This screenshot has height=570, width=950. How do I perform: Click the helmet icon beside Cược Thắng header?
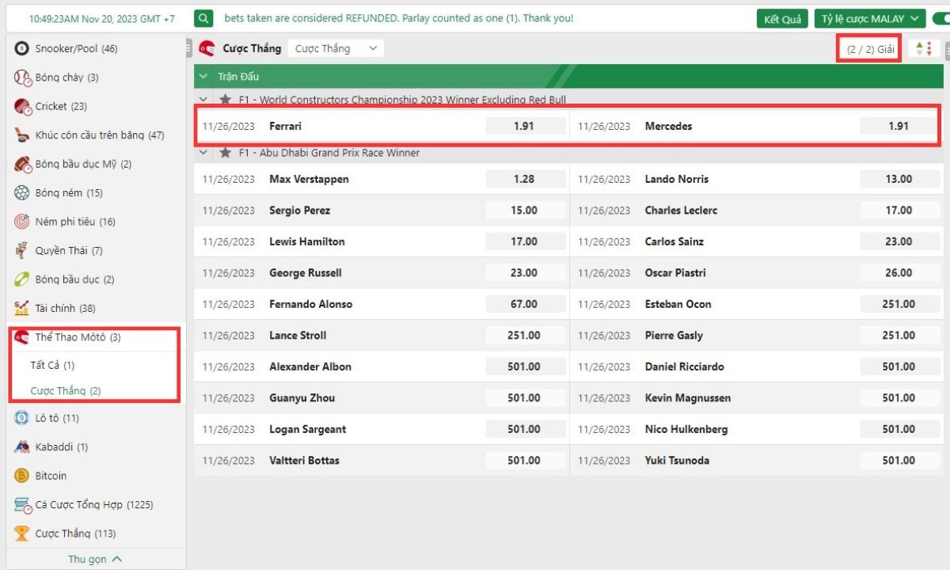[207, 48]
